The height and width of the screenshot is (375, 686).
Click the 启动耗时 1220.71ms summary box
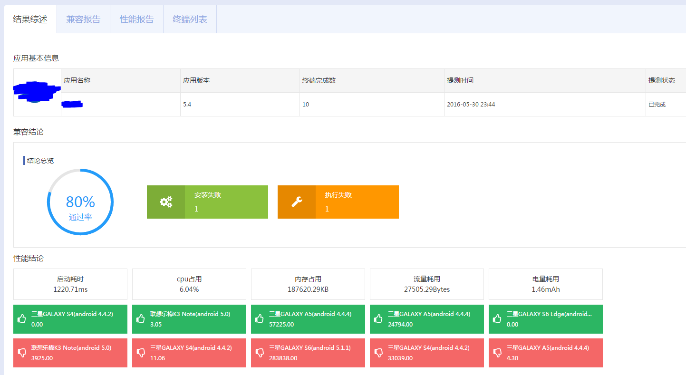coord(70,284)
